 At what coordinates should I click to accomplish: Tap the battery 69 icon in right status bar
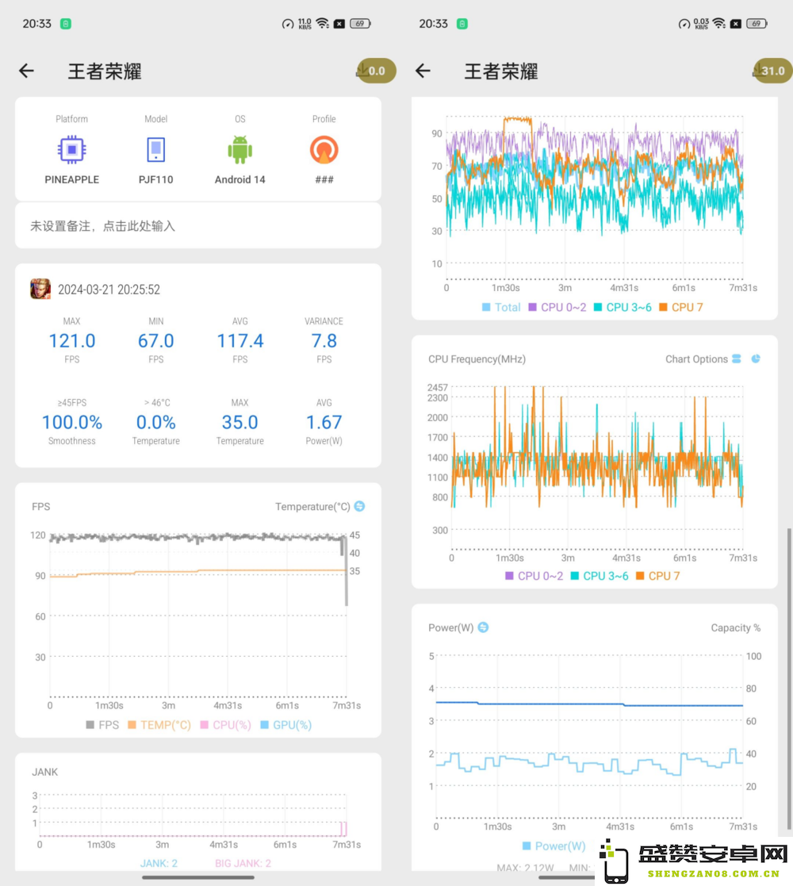757,23
